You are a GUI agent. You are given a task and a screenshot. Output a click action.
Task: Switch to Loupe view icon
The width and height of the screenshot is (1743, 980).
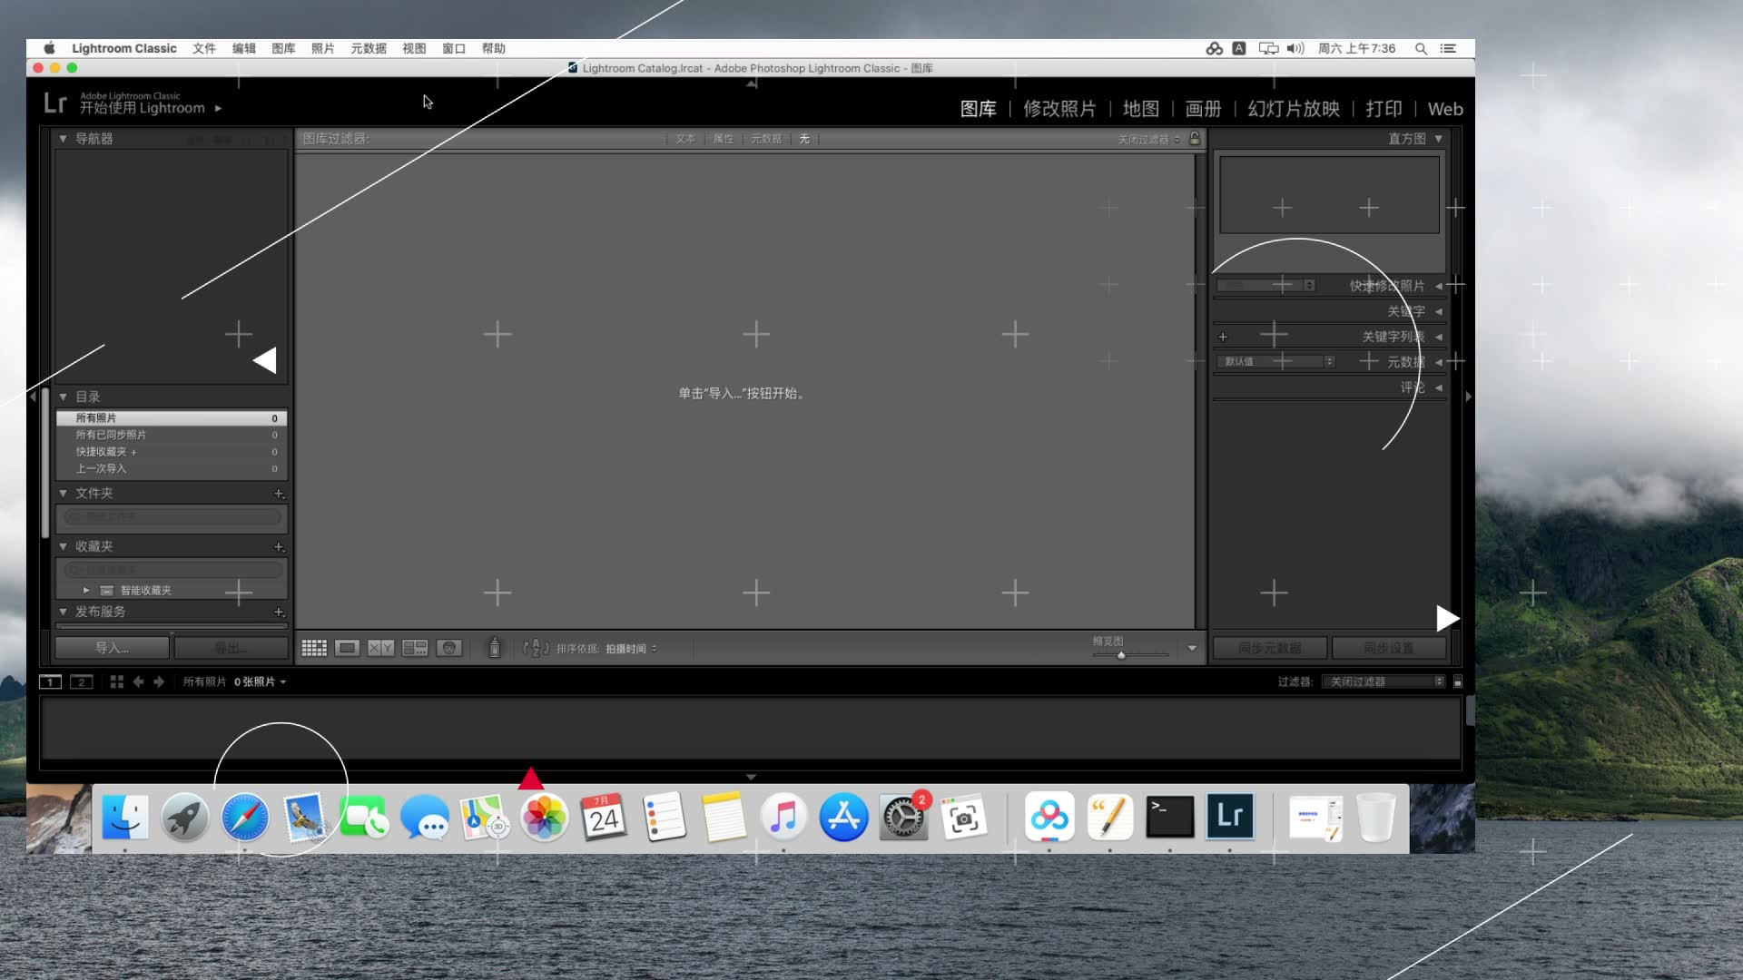pyautogui.click(x=347, y=647)
